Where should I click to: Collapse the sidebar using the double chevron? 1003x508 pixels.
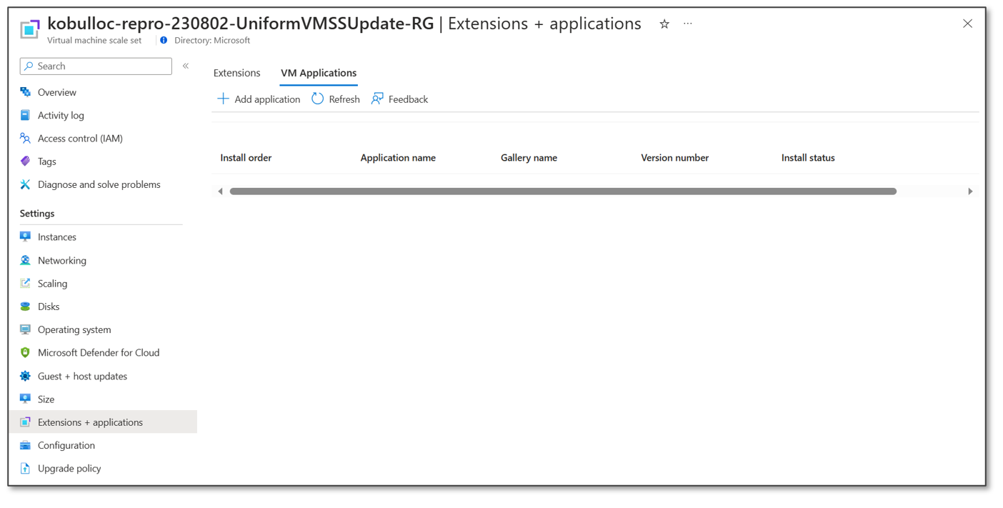(x=185, y=64)
